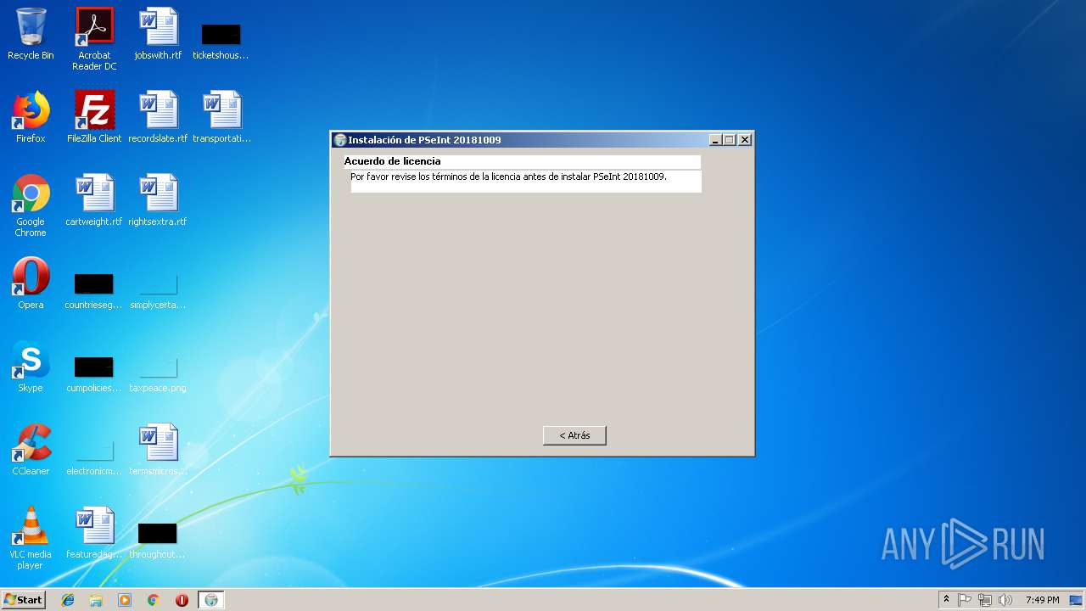Select the throughout… desktop file
This screenshot has width=1086, height=611.
click(158, 540)
